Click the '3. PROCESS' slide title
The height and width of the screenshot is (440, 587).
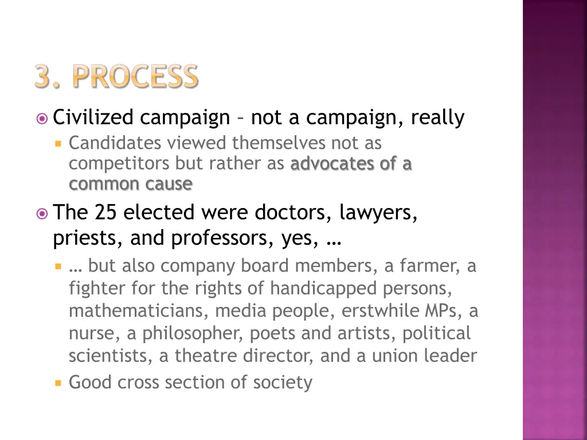[116, 76]
